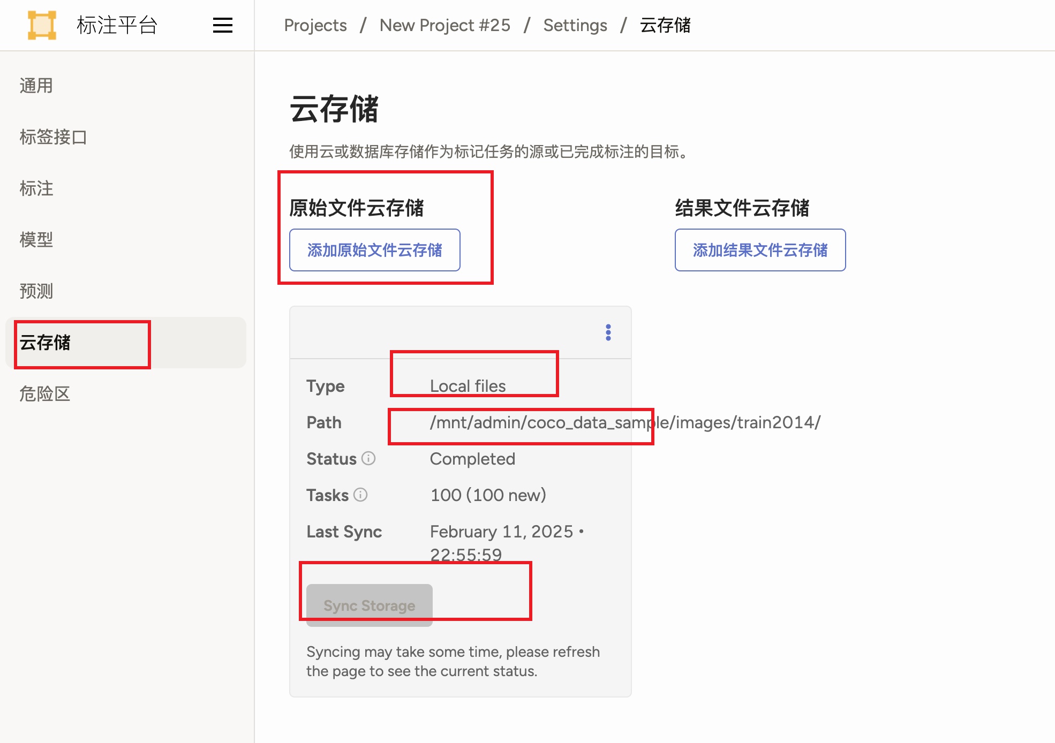
Task: Open the 危险区 section
Action: click(45, 395)
